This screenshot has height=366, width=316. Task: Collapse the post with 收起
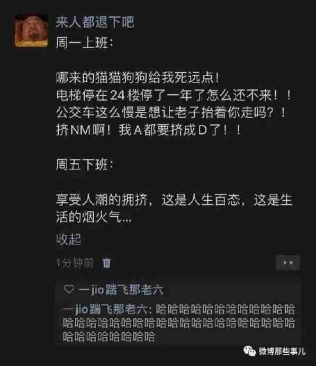68,239
